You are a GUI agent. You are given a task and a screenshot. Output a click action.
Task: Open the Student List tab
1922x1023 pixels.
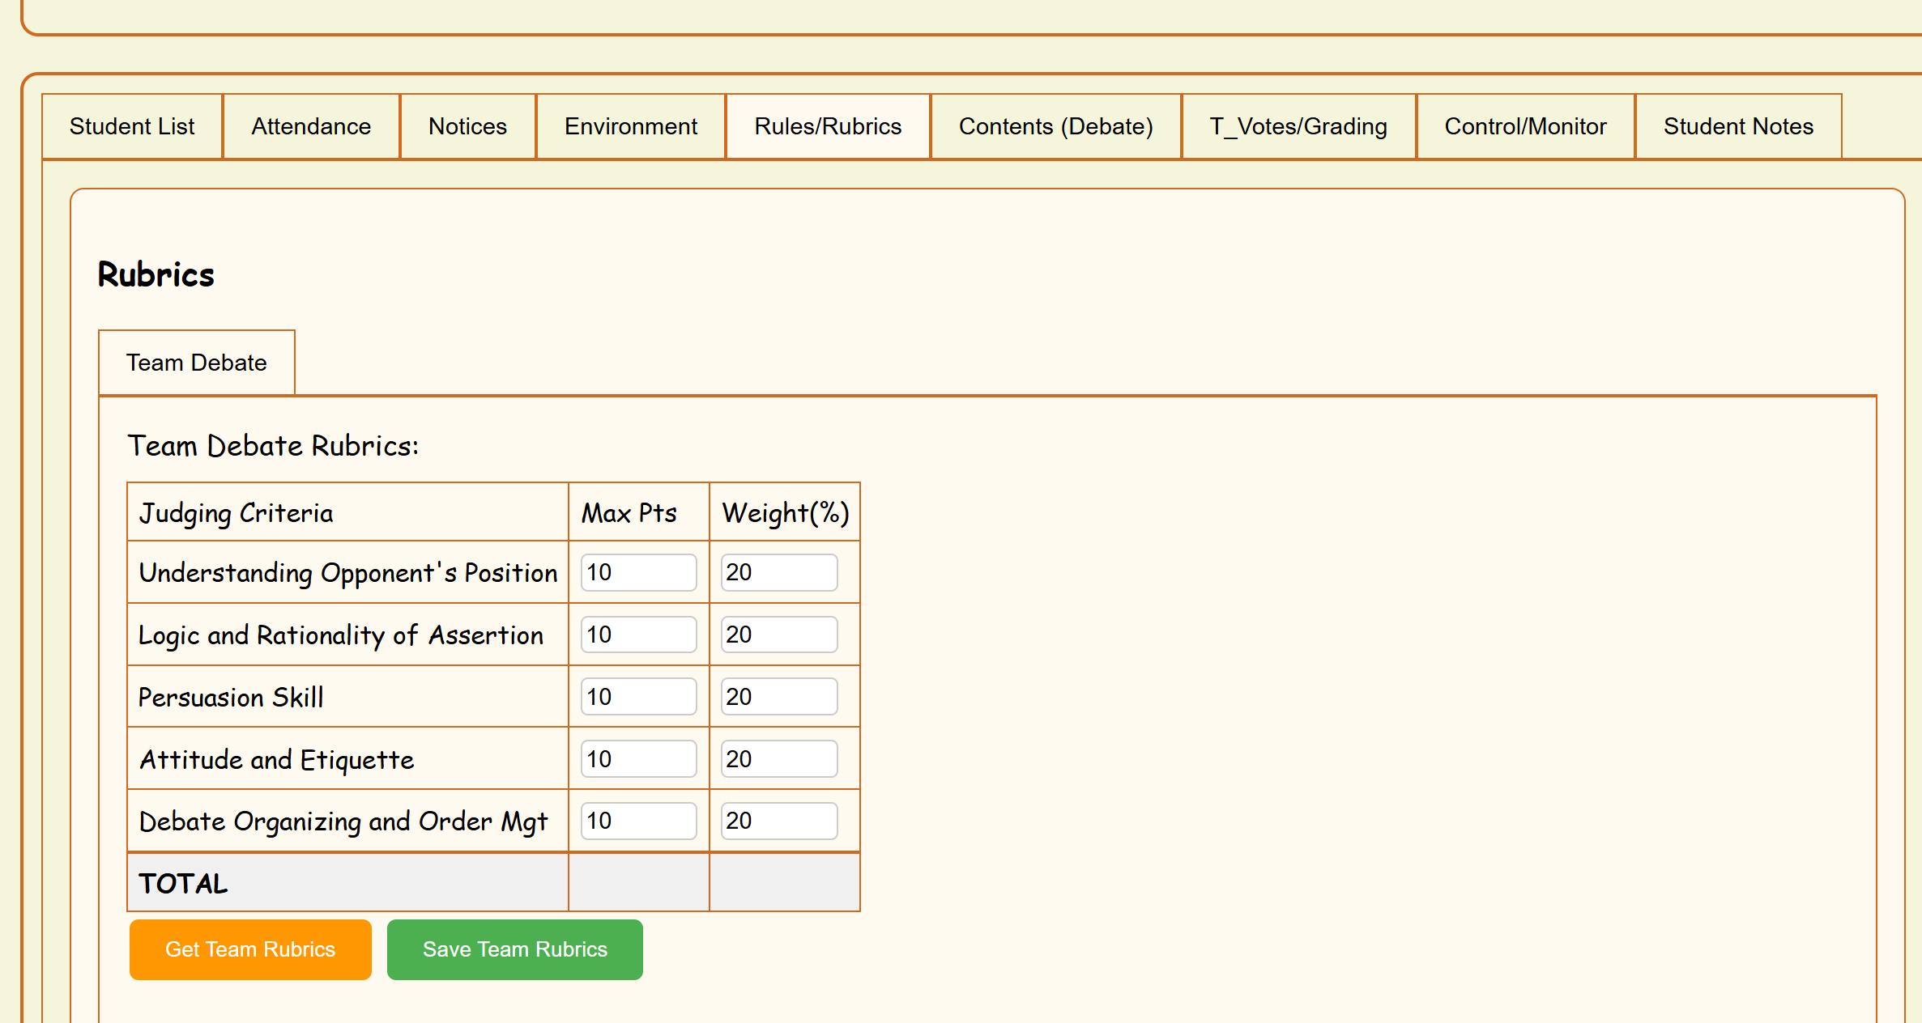[x=132, y=126]
